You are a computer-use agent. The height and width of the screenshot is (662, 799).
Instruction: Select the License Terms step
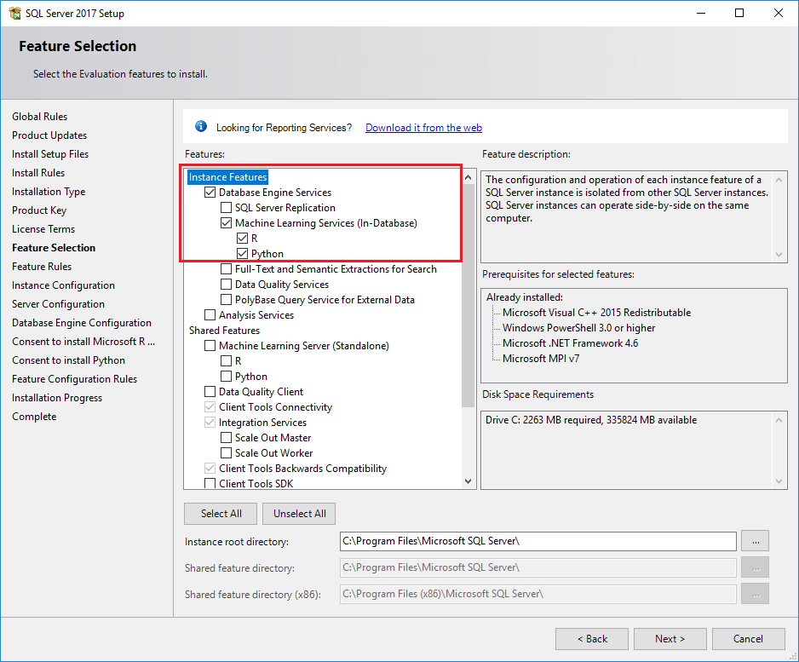point(43,229)
